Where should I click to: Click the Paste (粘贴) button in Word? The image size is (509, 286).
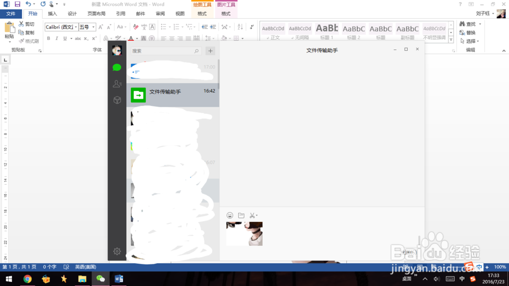point(9,32)
